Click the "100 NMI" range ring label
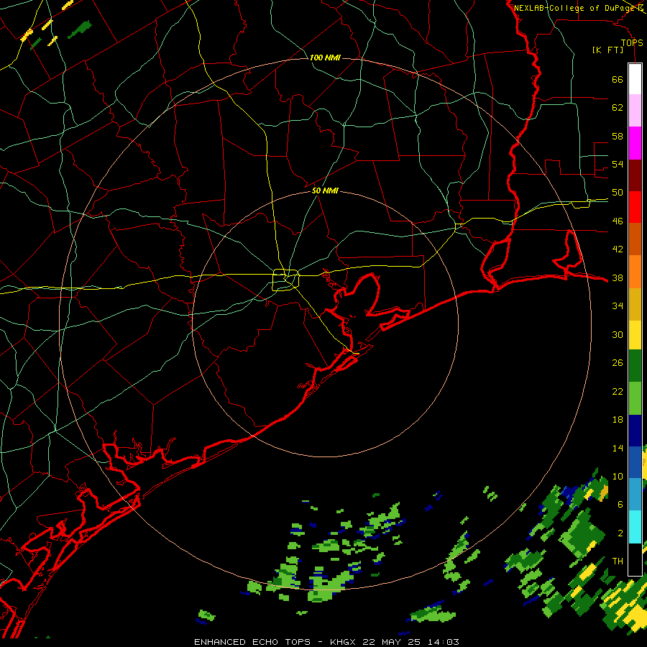 coord(325,58)
